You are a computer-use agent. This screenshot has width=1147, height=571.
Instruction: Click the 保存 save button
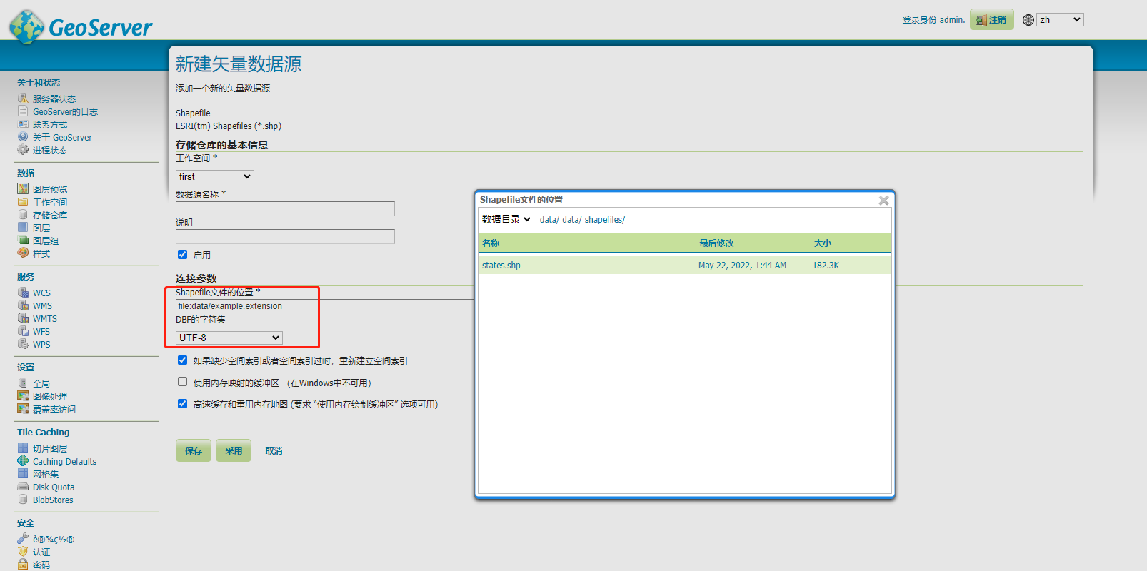point(194,450)
